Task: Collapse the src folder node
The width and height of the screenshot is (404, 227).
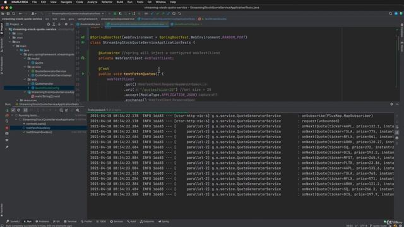Action: pos(10,42)
